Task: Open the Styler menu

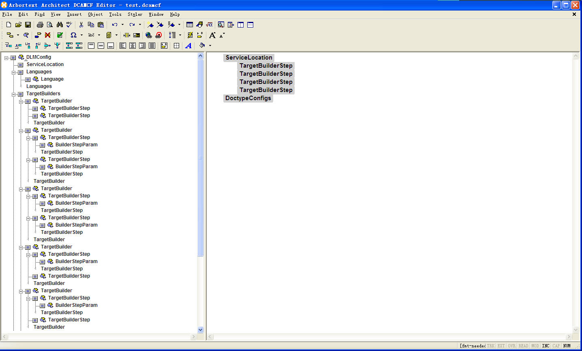Action: point(135,14)
